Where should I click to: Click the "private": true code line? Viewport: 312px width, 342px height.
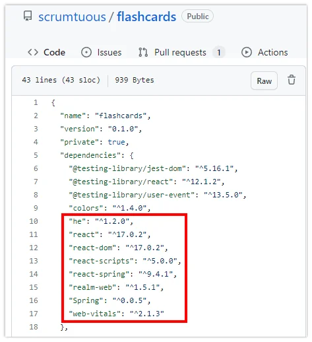[x=94, y=142]
